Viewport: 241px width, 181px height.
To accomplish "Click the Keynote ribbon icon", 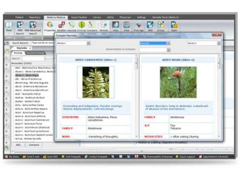I will [72, 27].
